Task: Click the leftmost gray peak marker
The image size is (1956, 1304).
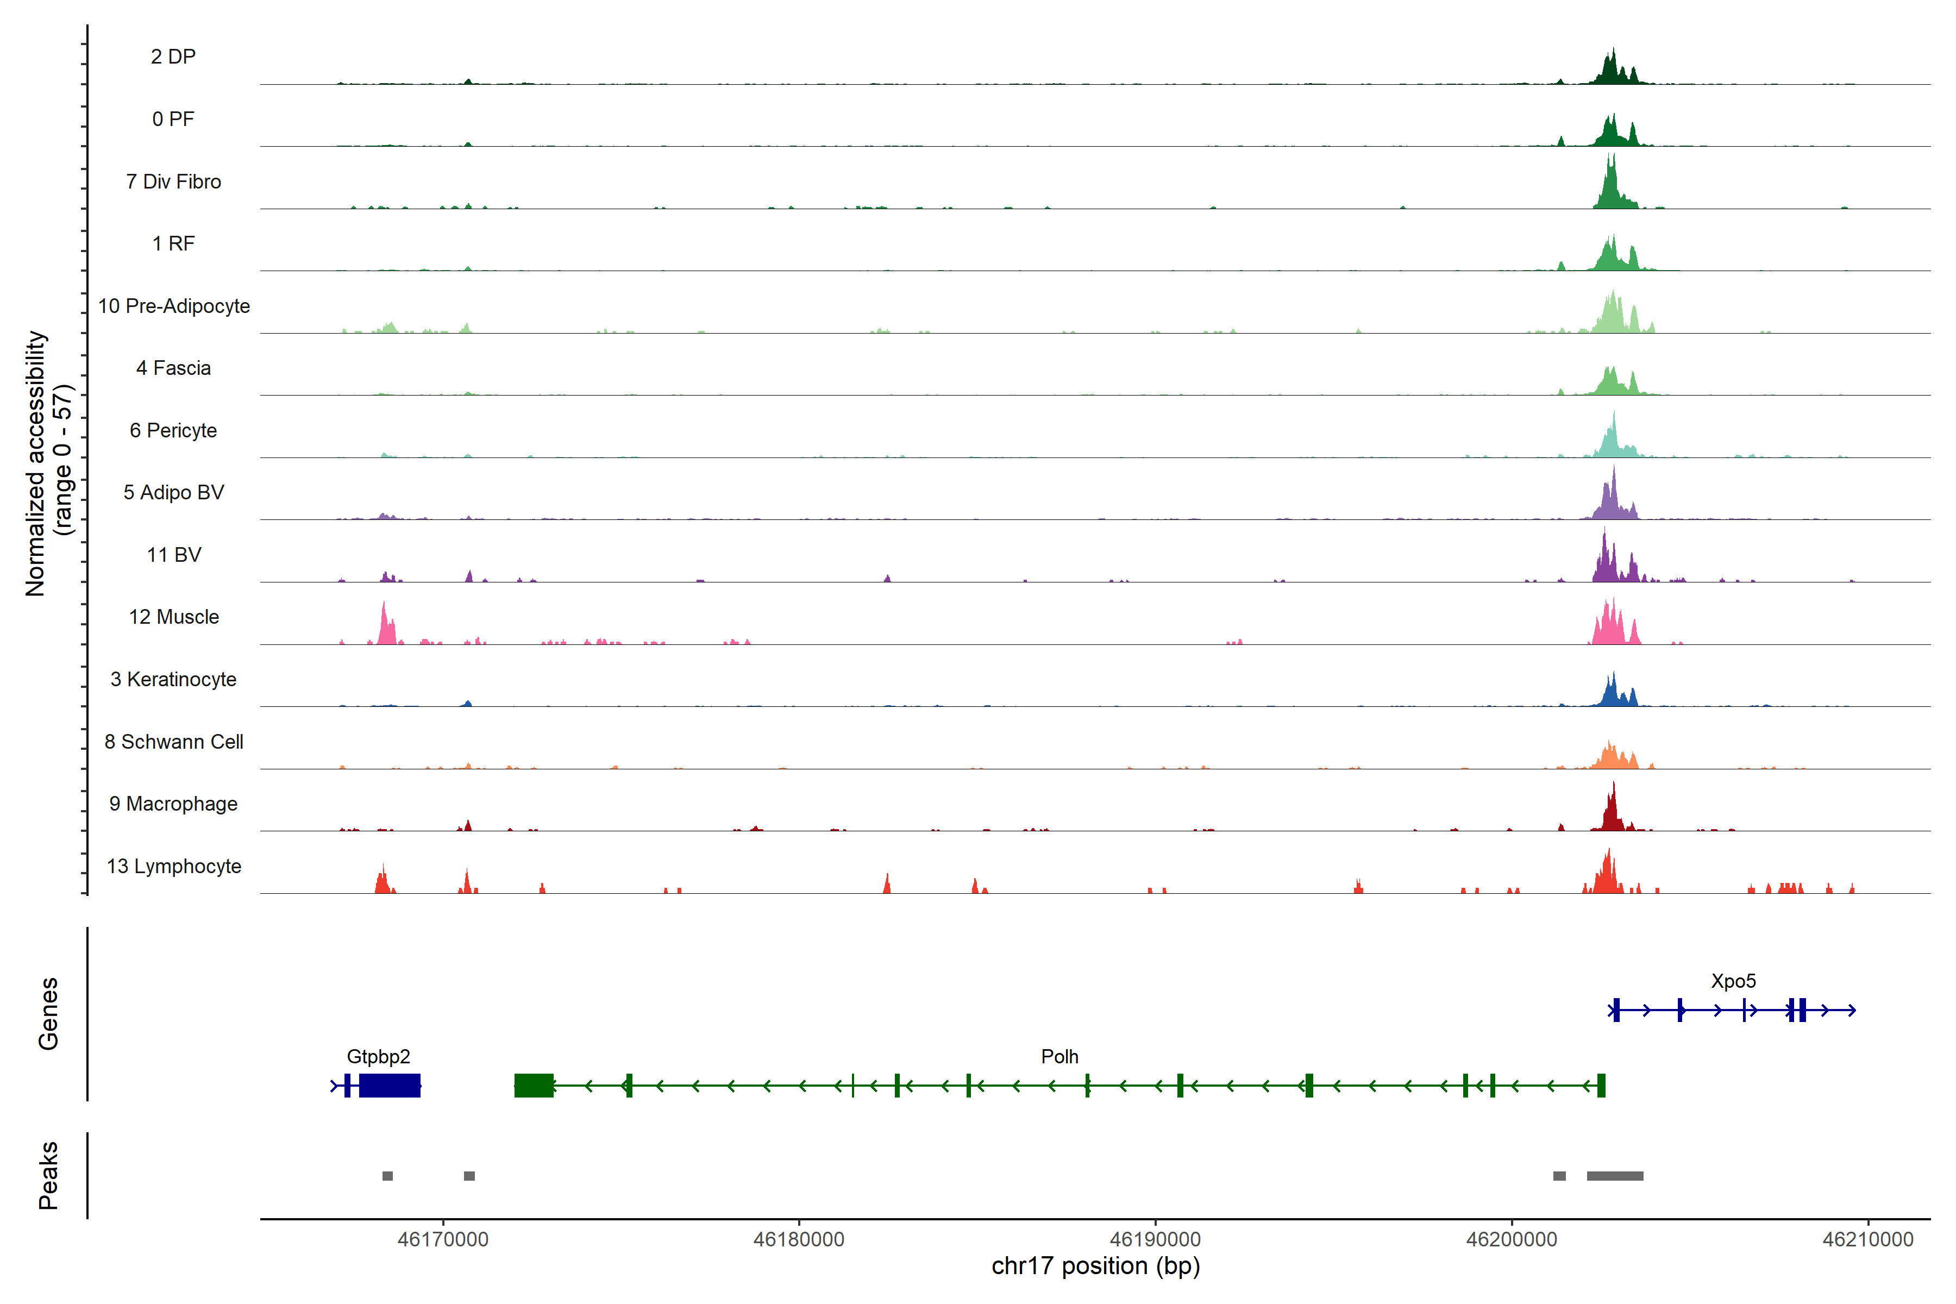Action: (387, 1176)
